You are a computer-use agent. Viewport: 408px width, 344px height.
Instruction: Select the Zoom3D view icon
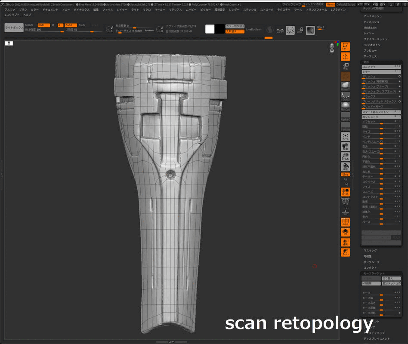[345, 157]
